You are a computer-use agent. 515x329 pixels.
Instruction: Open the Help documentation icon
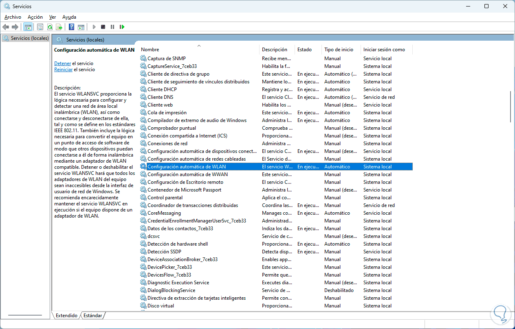(x=71, y=27)
